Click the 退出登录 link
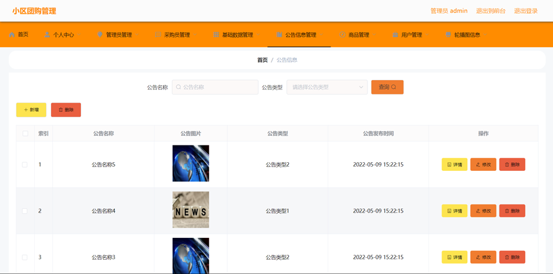Image resolution: width=553 pixels, height=274 pixels. click(526, 11)
